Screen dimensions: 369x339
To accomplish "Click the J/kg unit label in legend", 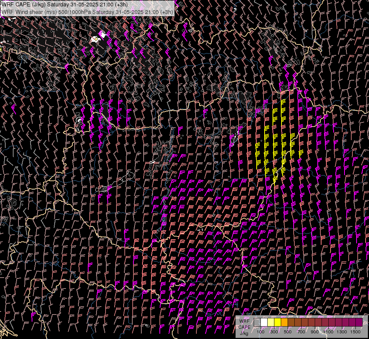I will 244,333.
